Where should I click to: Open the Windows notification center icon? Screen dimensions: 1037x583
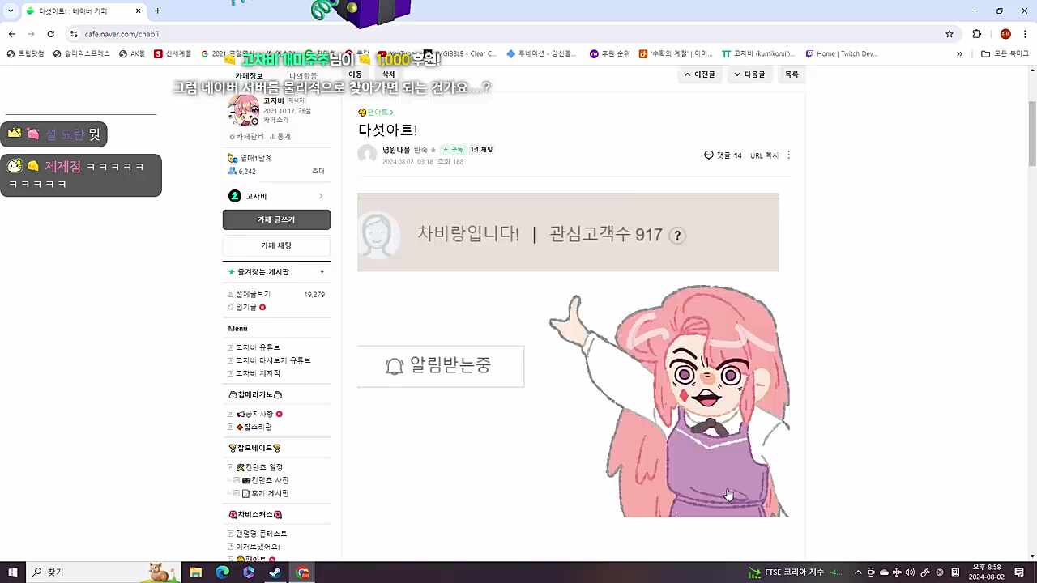click(x=1019, y=572)
